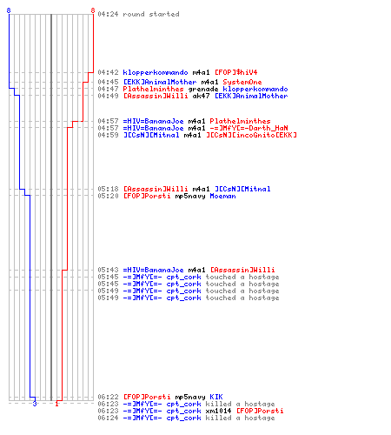Click victim -=]MfY[=-Darth_HaN
This screenshot has width=391, height=435.
click(249, 128)
